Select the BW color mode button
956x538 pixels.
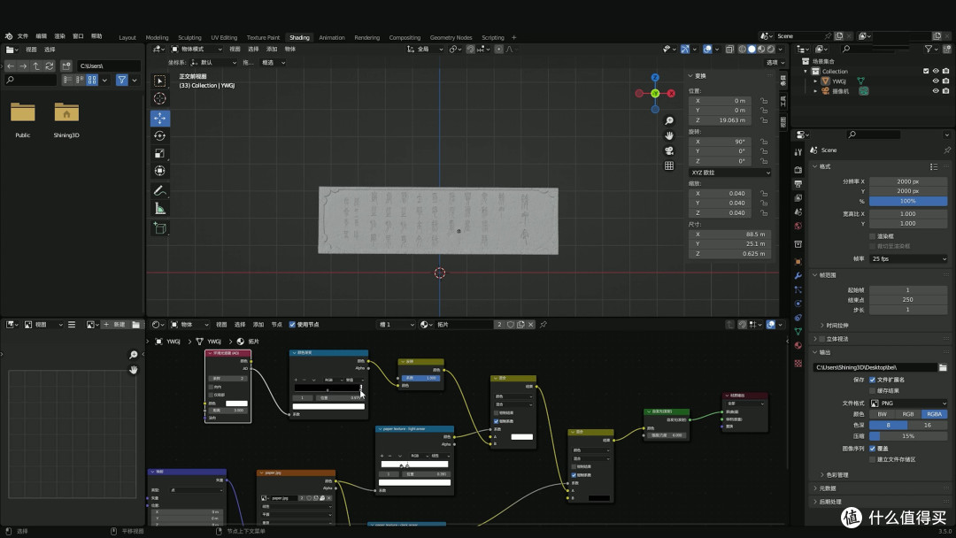coord(883,414)
